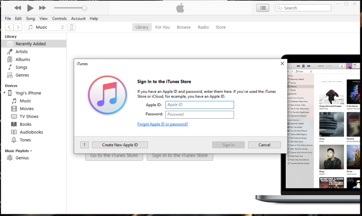Click Forgot Apple ID or password link
362x216 pixels.
163,124
